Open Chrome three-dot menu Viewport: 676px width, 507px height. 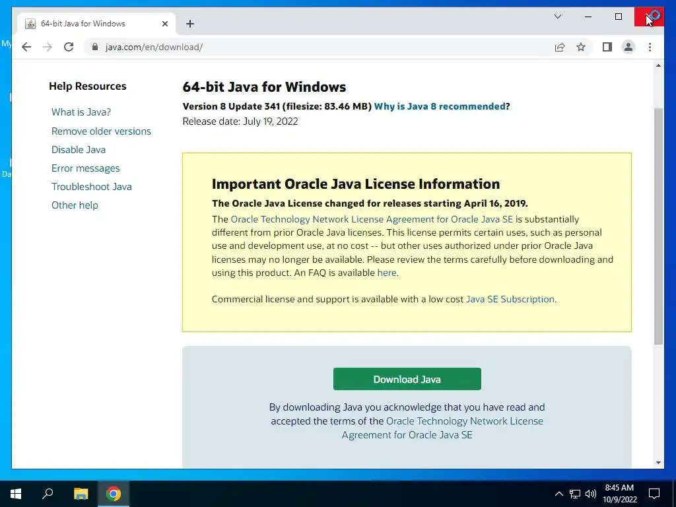pyautogui.click(x=650, y=47)
